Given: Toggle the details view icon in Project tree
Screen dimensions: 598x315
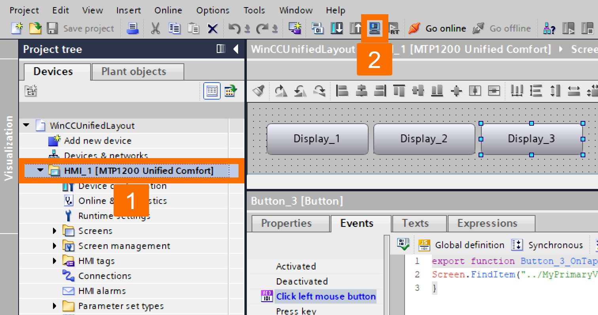Looking at the screenshot, I should (212, 91).
